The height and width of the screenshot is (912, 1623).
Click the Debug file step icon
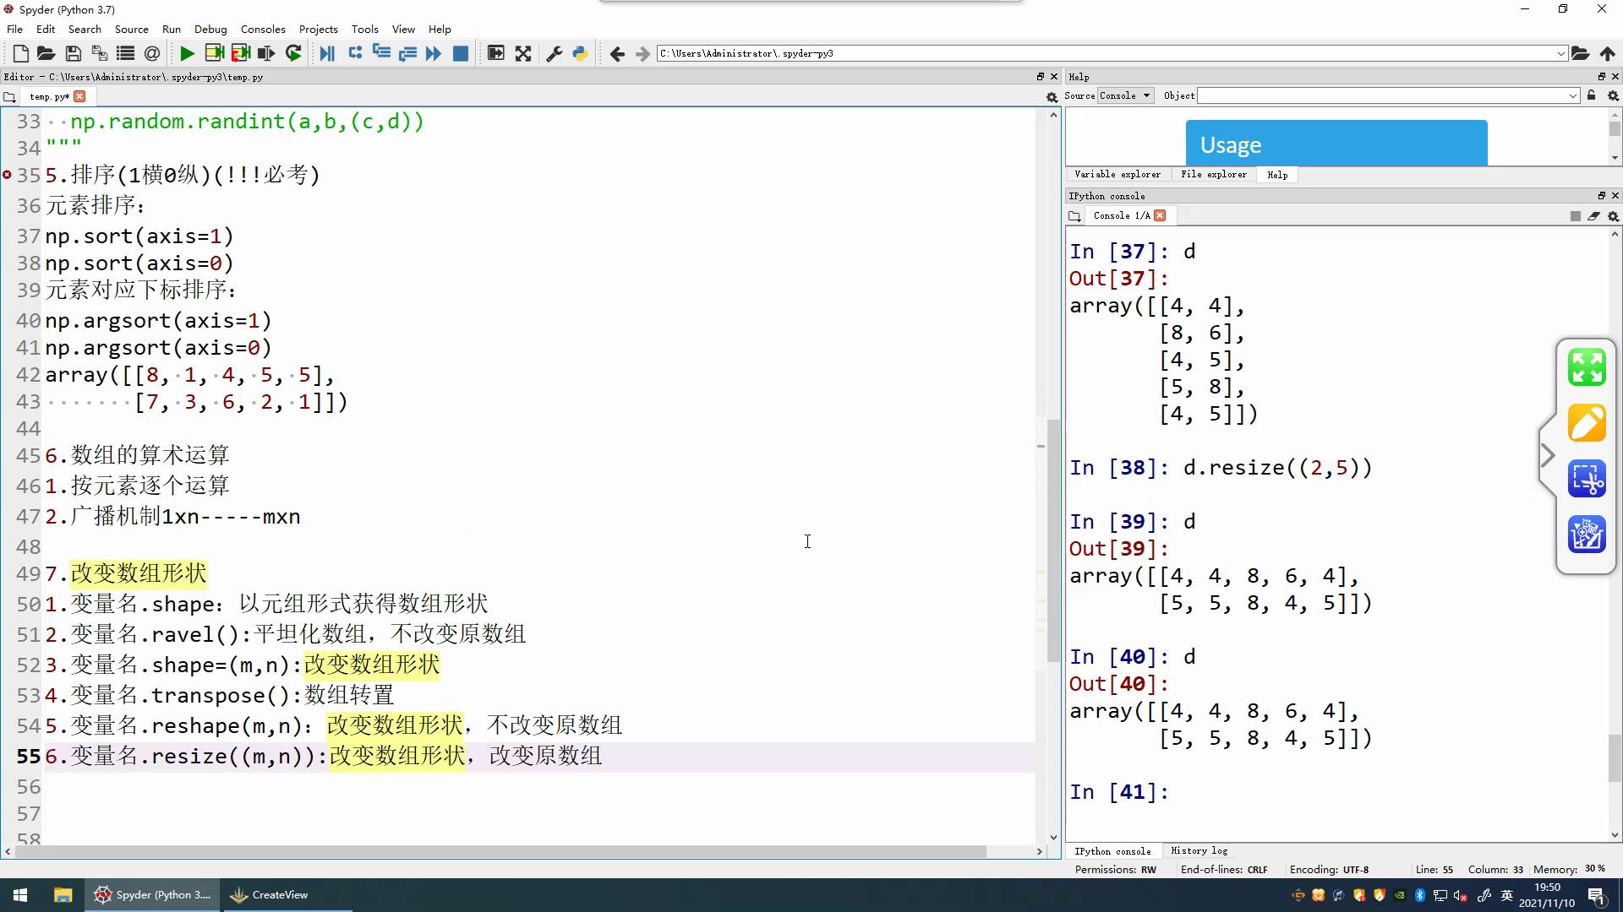pos(327,53)
